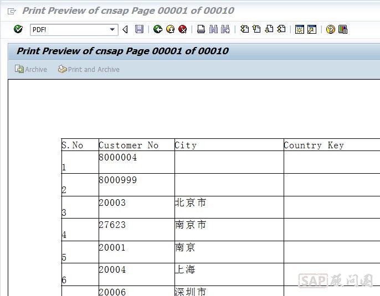Click the Find binoculars icon
The image size is (380, 296).
click(213, 29)
